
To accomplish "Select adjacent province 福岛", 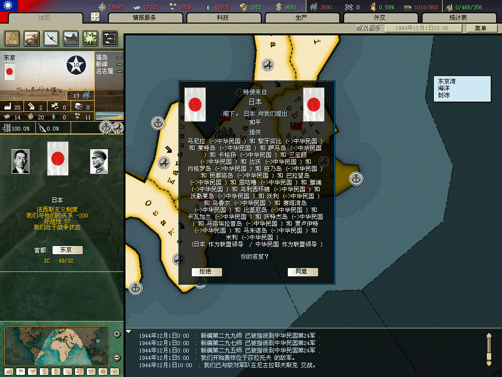I will click(x=102, y=57).
